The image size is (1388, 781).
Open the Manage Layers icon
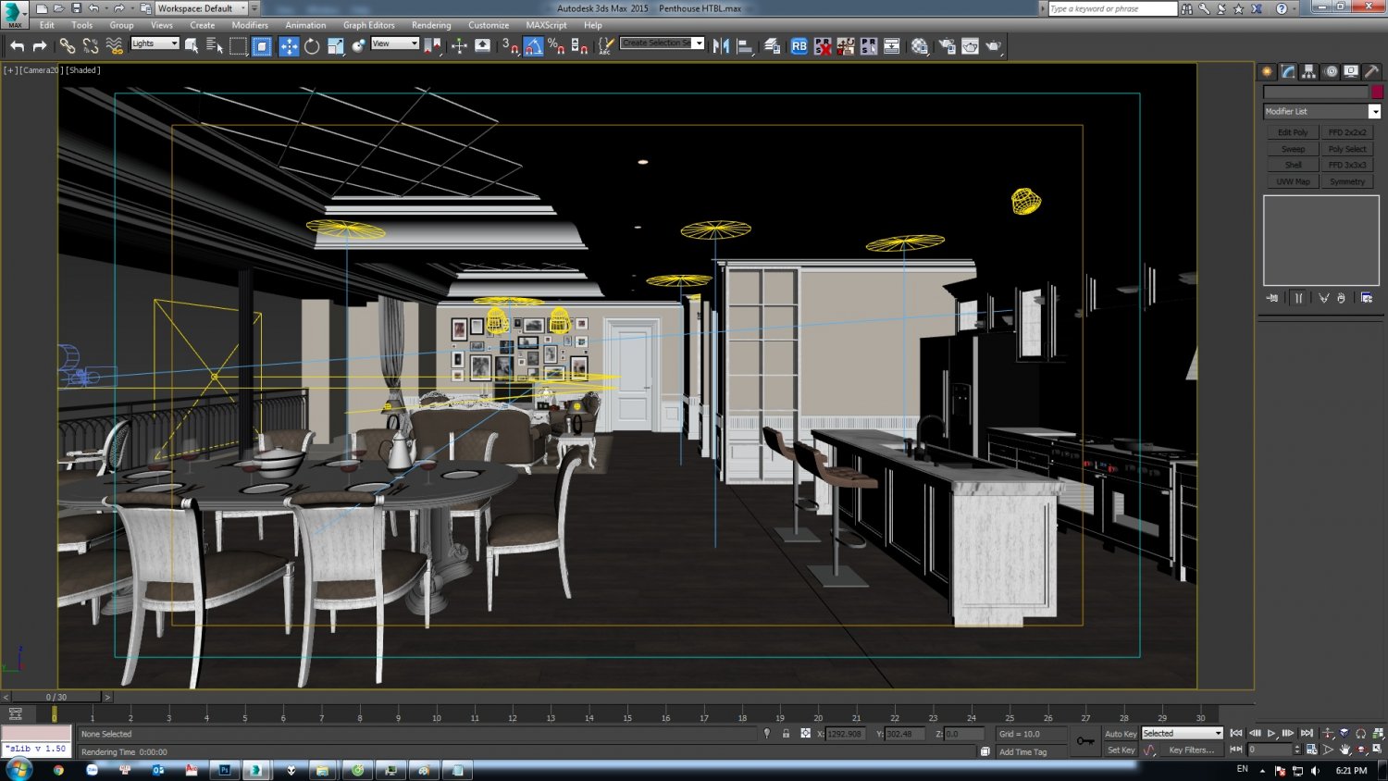click(x=772, y=44)
